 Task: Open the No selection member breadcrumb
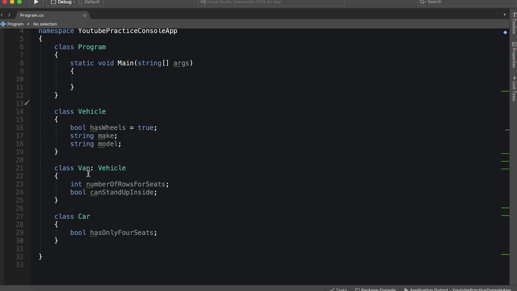click(x=45, y=24)
